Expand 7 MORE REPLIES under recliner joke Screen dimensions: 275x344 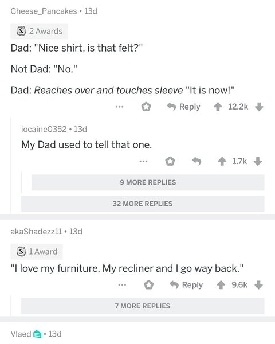tap(143, 306)
